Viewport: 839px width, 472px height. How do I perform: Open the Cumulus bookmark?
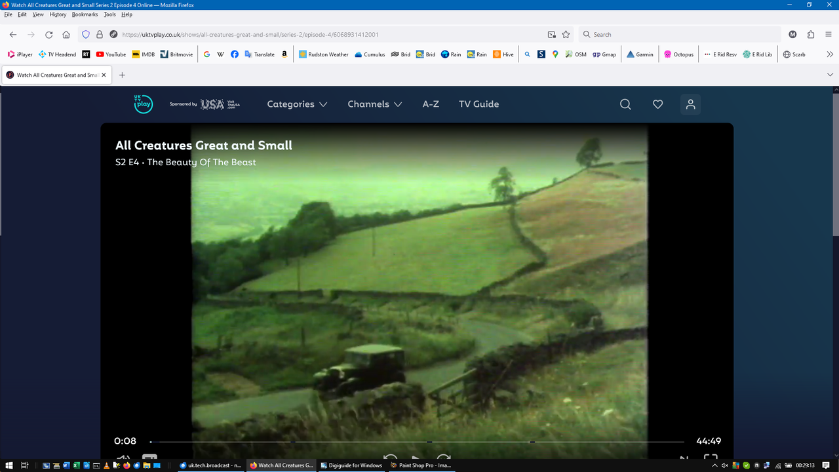click(370, 54)
